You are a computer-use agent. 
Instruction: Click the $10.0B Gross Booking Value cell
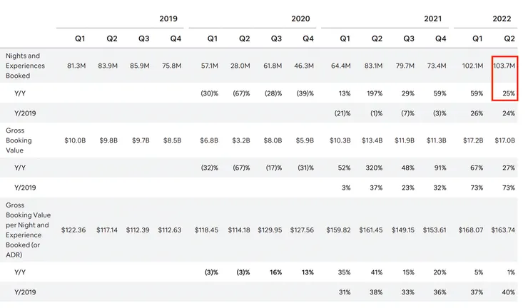pos(79,141)
